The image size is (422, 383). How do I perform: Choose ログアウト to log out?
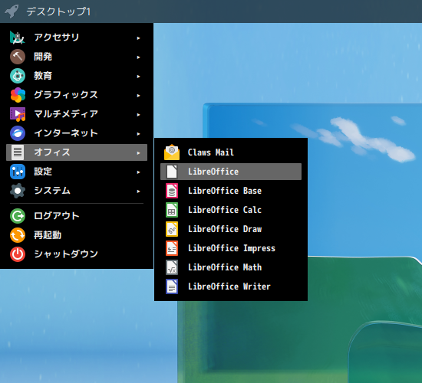coord(77,216)
